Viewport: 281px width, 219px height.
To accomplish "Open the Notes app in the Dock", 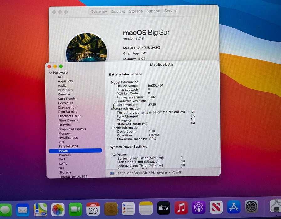I will (146, 208).
